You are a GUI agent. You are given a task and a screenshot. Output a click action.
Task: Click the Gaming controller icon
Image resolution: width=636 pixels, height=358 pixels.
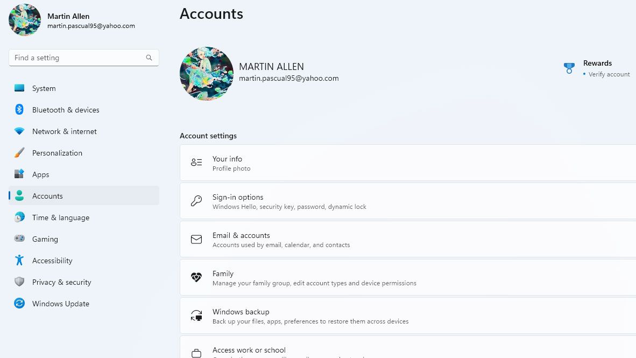click(x=19, y=239)
